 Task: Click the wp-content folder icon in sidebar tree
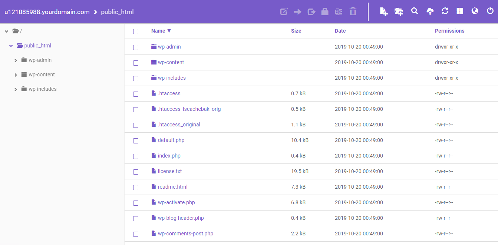pyautogui.click(x=24, y=75)
